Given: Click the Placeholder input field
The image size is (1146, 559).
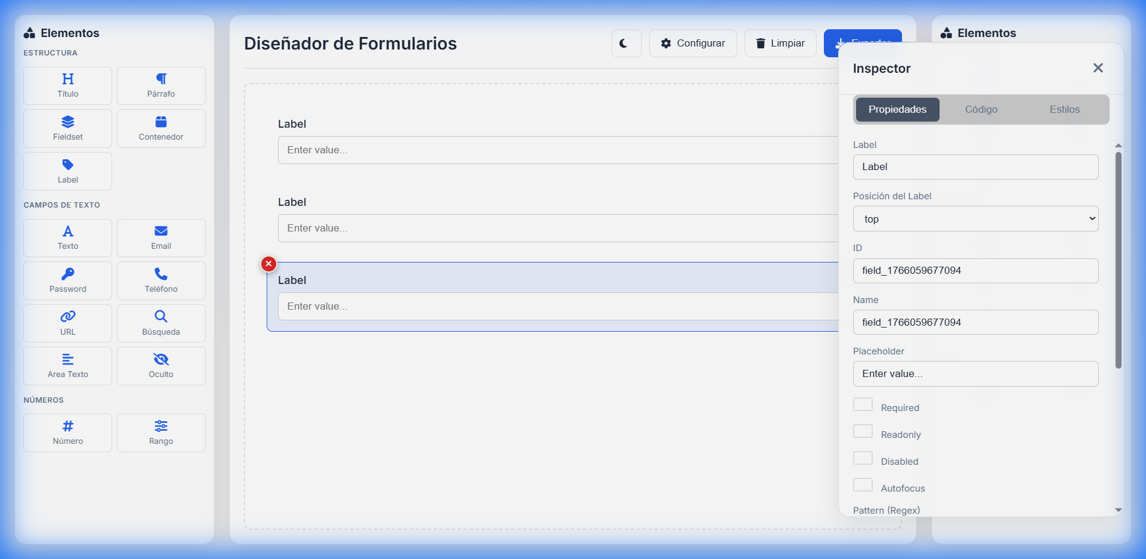Looking at the screenshot, I should (975, 374).
